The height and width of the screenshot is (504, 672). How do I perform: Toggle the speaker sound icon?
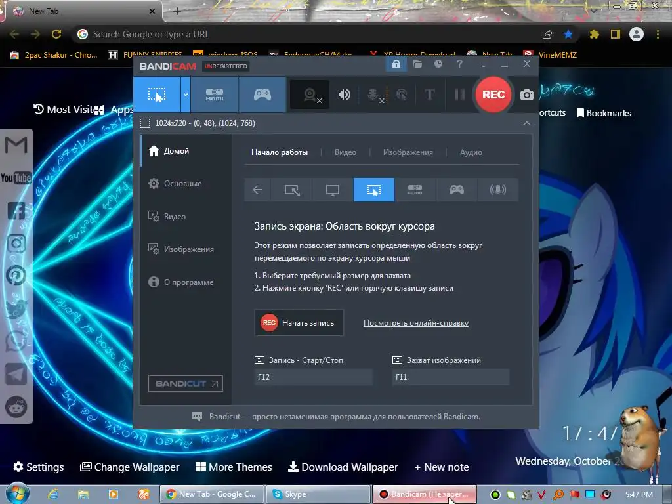click(x=344, y=94)
